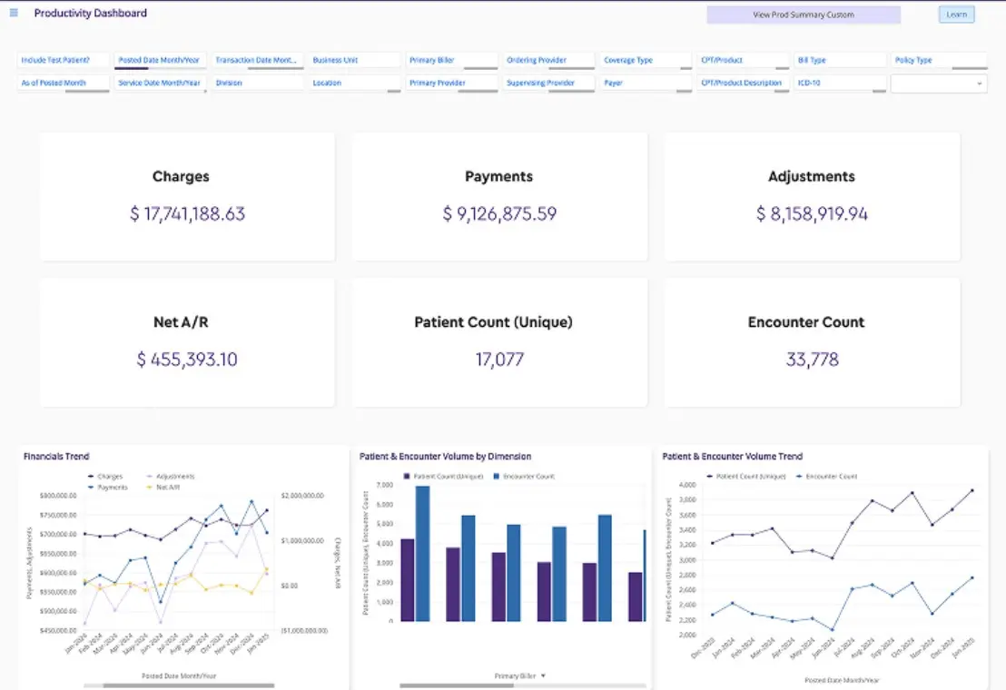Open the Posted Date Month/Year filter
1006x690 pixels.
click(x=160, y=59)
